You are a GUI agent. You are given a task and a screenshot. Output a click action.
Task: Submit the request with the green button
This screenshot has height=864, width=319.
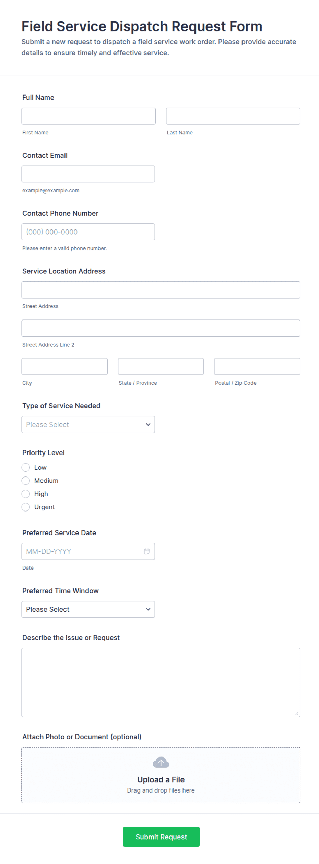(x=161, y=837)
